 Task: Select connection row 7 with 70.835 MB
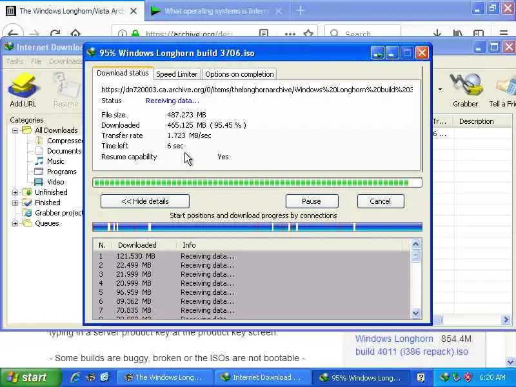coord(252,310)
